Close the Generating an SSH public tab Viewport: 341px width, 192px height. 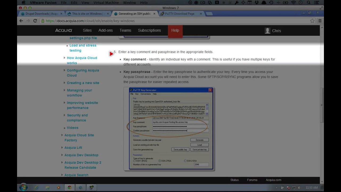pos(154,14)
